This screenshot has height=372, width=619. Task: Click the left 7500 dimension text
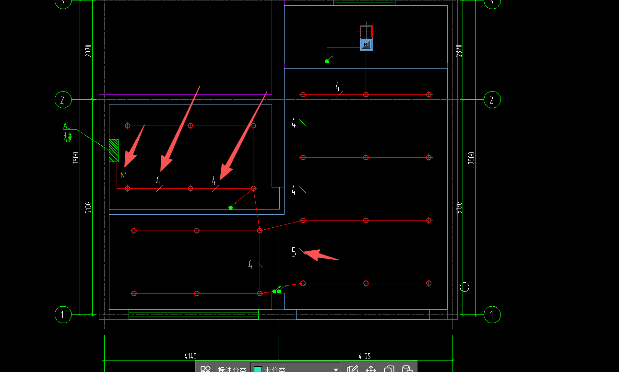(x=76, y=158)
